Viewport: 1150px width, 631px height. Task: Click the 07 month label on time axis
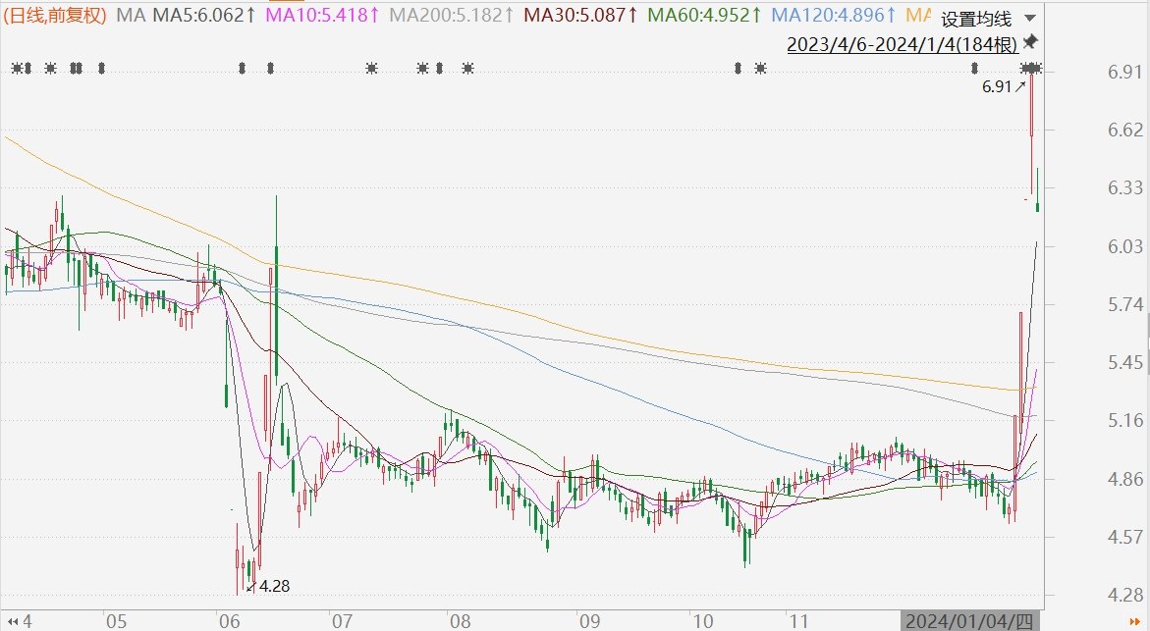(x=342, y=621)
